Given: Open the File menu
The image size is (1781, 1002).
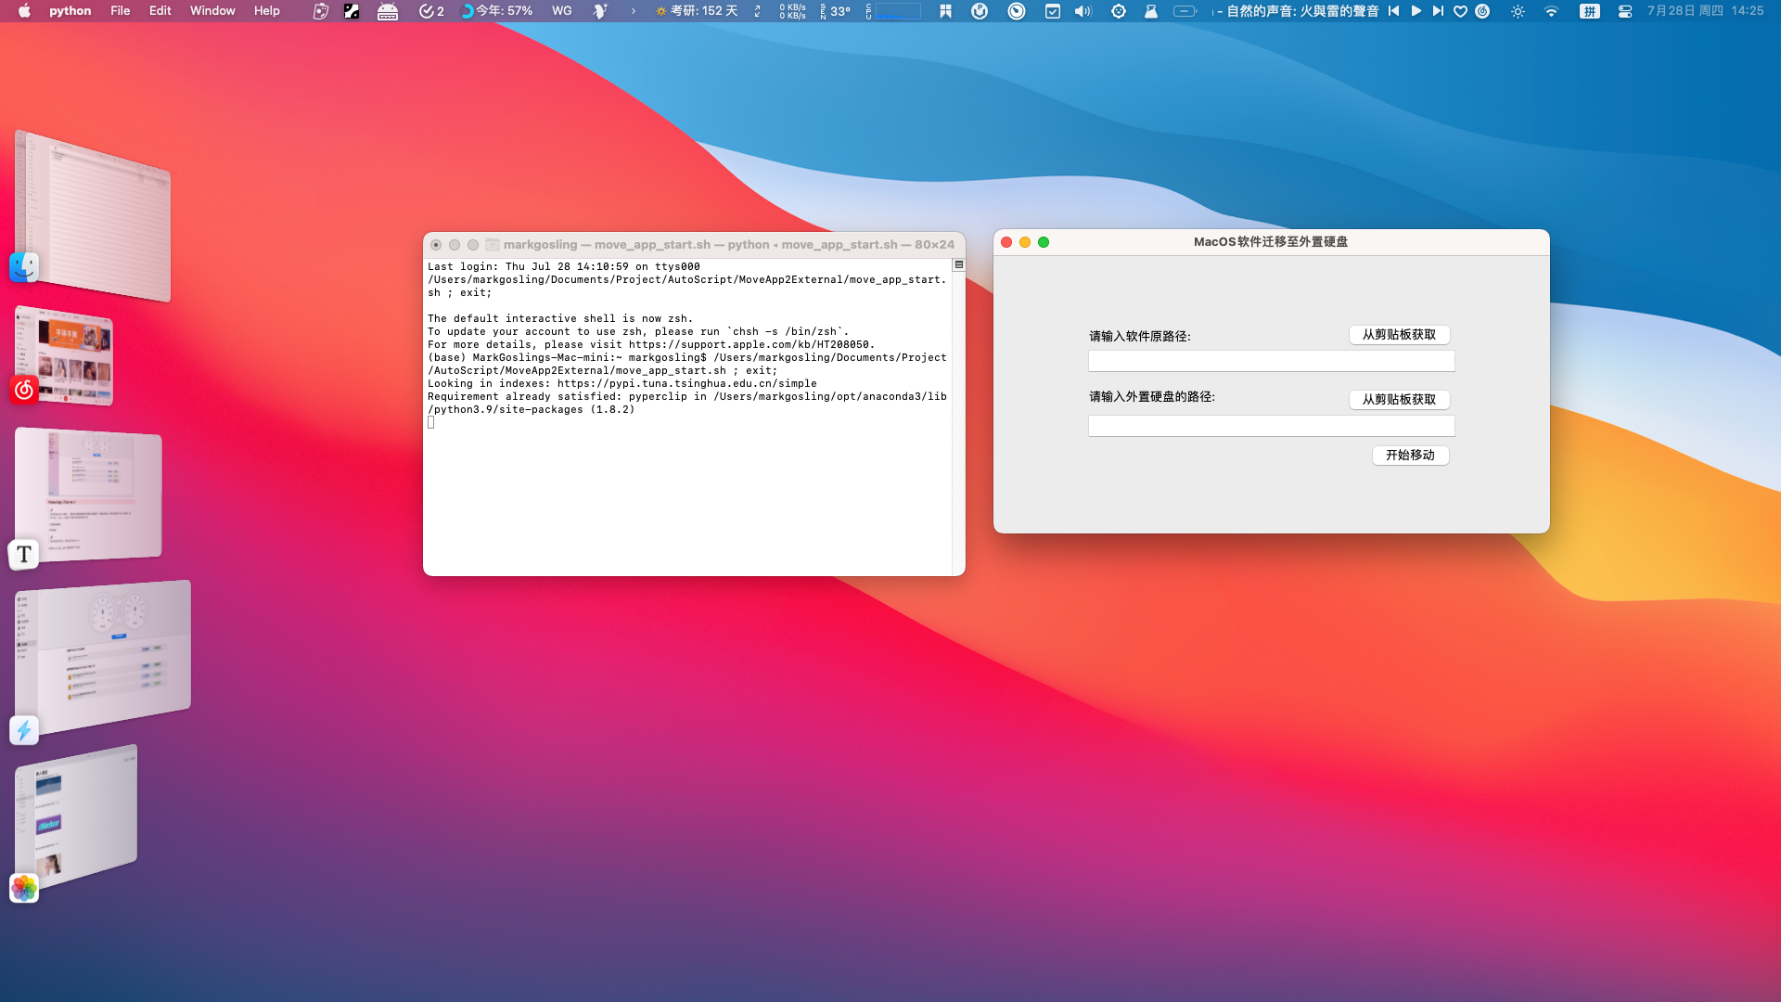Looking at the screenshot, I should pos(121,11).
